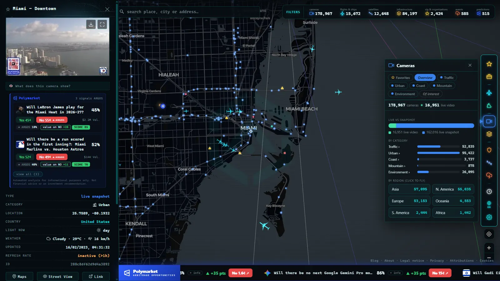Select the satellite sidebar icon
The height and width of the screenshot is (281, 500).
coord(489,163)
